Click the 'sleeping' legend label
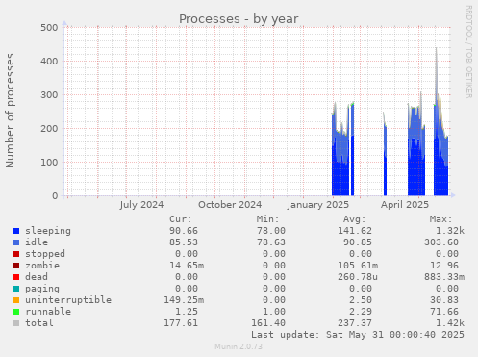Screen dimensions: 478x357 point(48,231)
